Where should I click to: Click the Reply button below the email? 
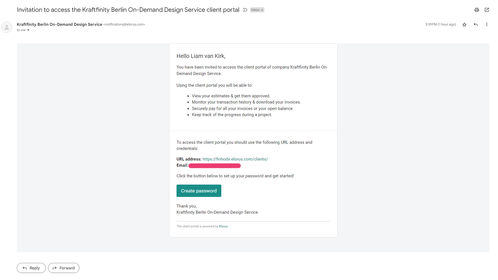click(31, 268)
